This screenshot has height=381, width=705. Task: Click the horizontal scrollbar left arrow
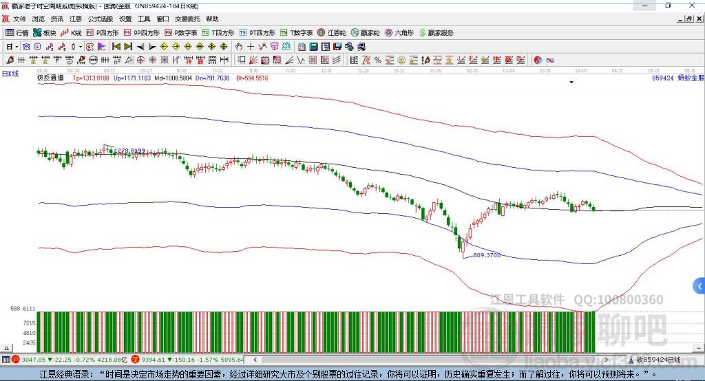[255, 360]
